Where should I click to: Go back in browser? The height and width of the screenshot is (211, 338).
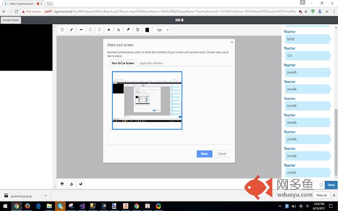coord(4,12)
